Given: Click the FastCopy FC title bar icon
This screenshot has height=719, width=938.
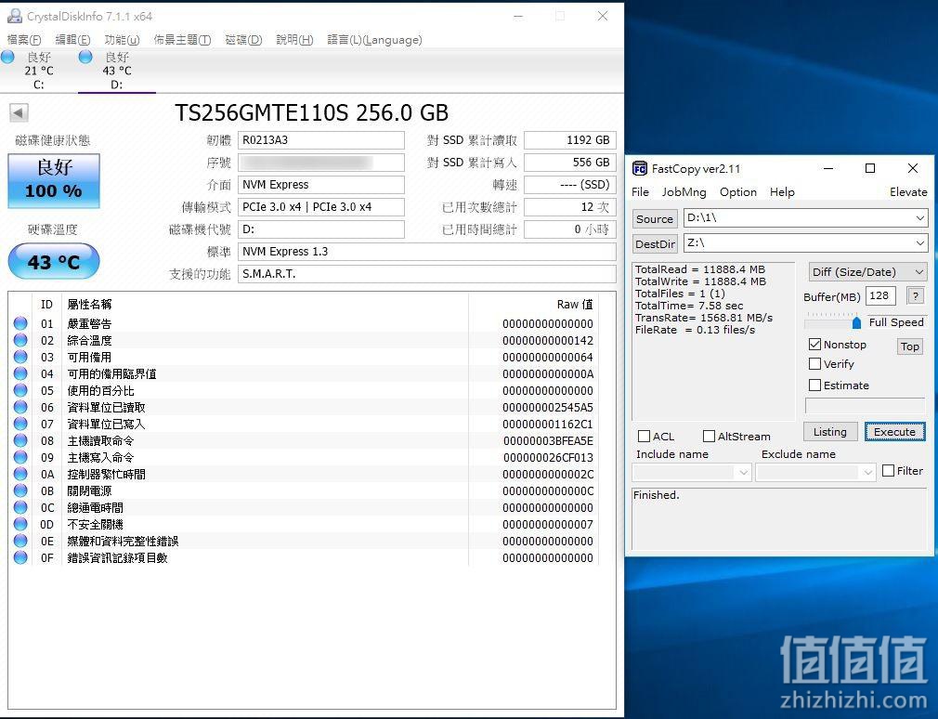Looking at the screenshot, I should [640, 169].
